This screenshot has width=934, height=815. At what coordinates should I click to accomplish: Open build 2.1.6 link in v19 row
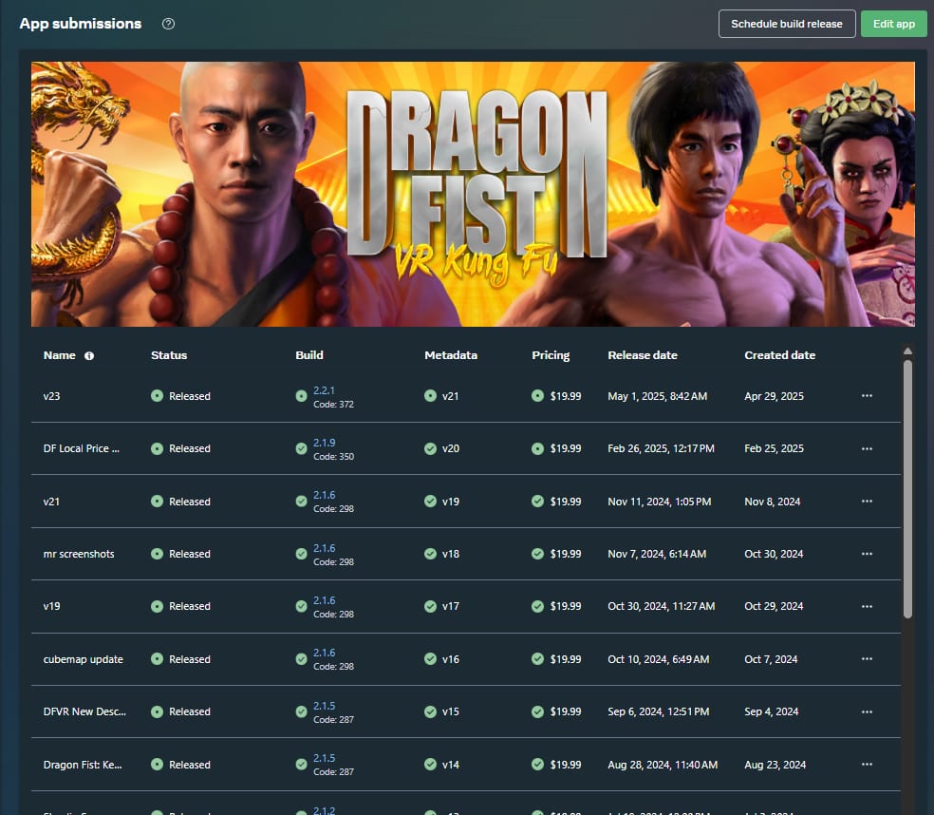point(324,600)
